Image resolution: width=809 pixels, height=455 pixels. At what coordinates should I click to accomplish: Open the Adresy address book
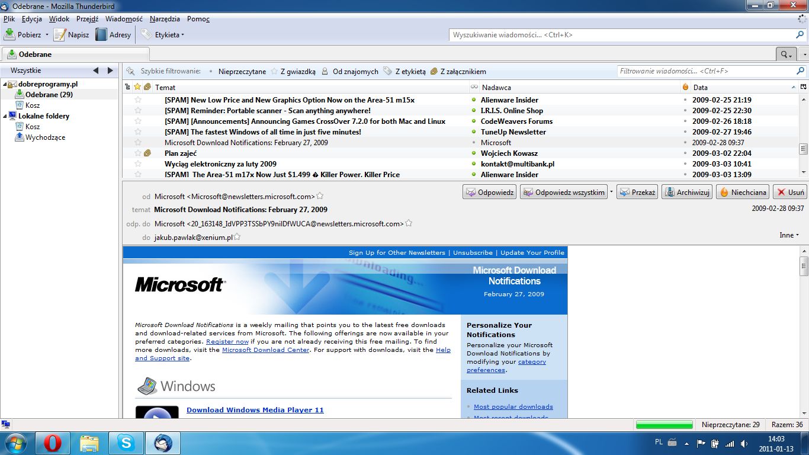pos(113,34)
